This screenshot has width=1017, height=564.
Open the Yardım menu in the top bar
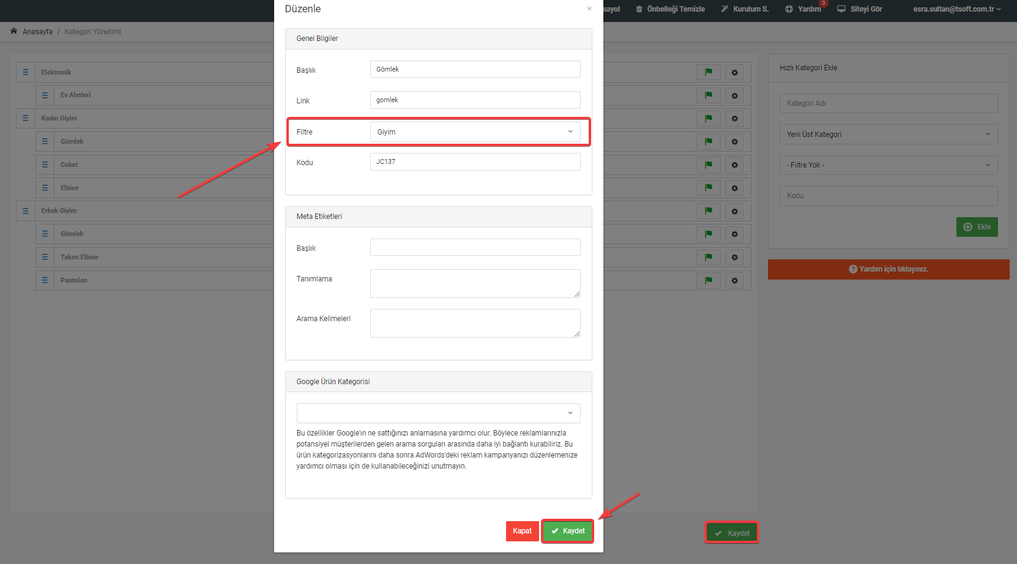[803, 9]
